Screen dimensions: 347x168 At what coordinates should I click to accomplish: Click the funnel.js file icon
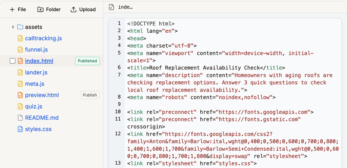(x=20, y=49)
